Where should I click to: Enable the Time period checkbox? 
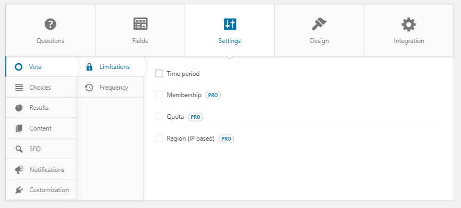159,74
